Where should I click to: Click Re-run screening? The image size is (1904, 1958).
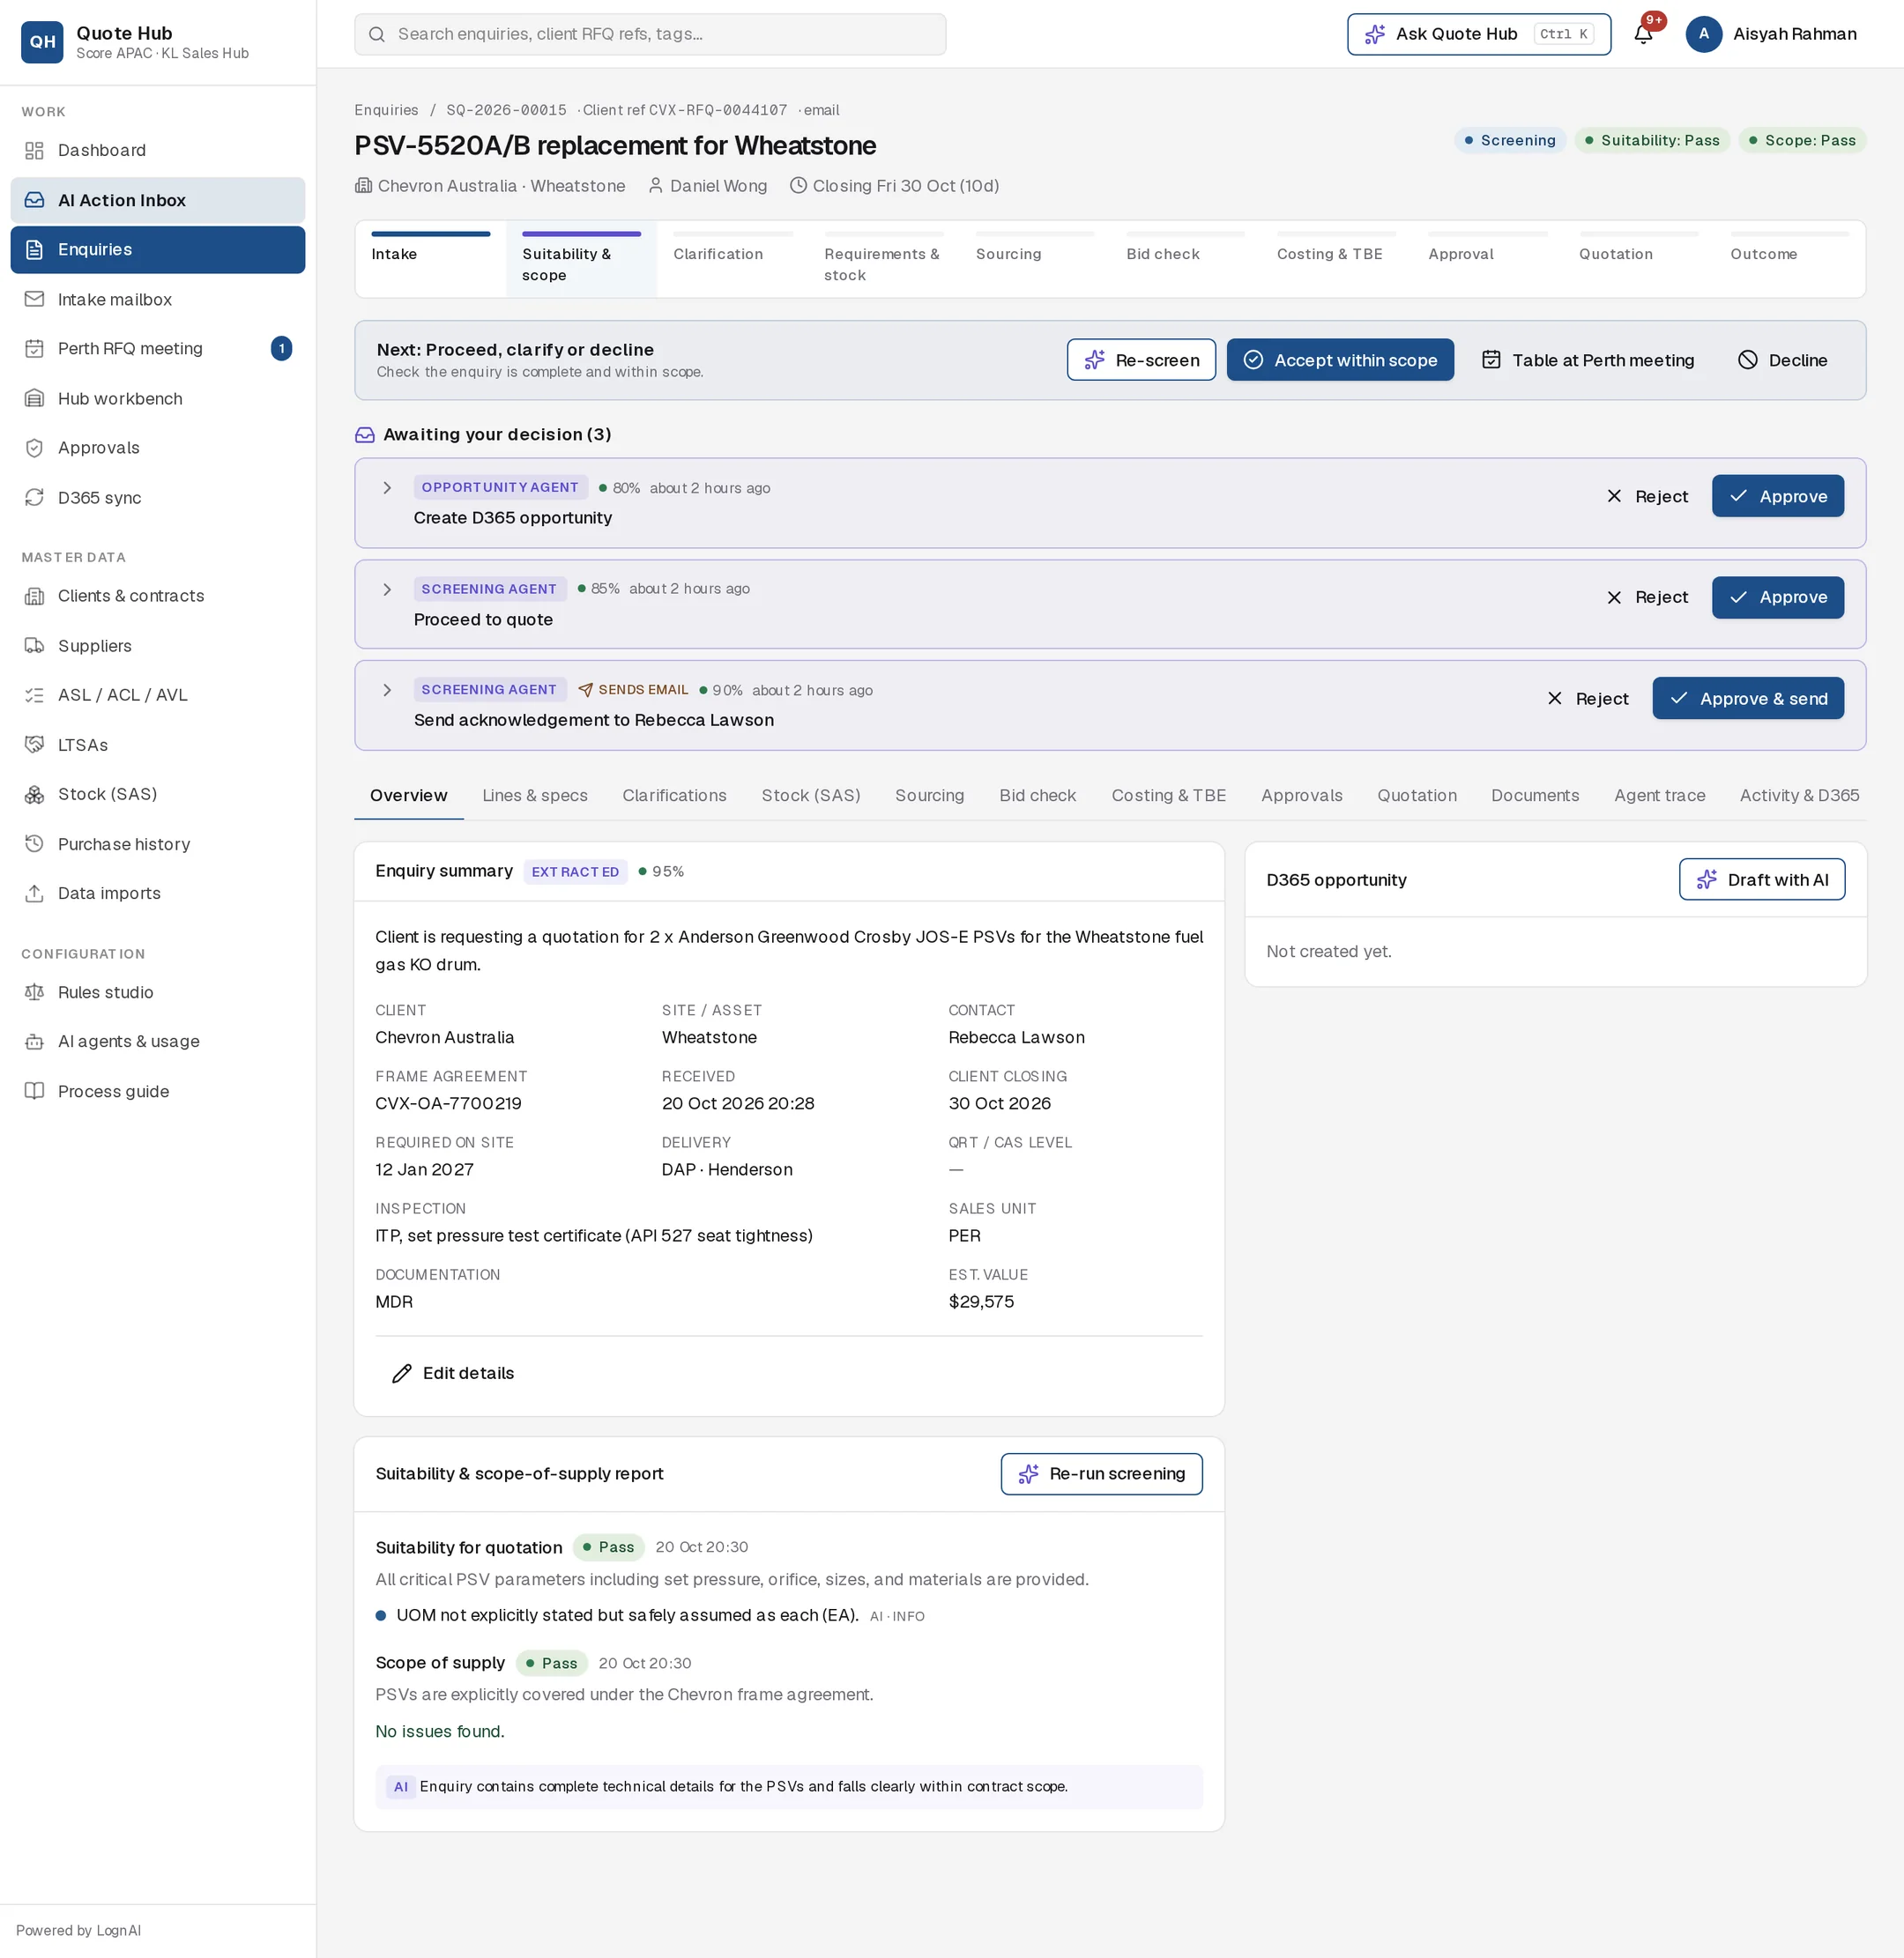pyautogui.click(x=1101, y=1474)
